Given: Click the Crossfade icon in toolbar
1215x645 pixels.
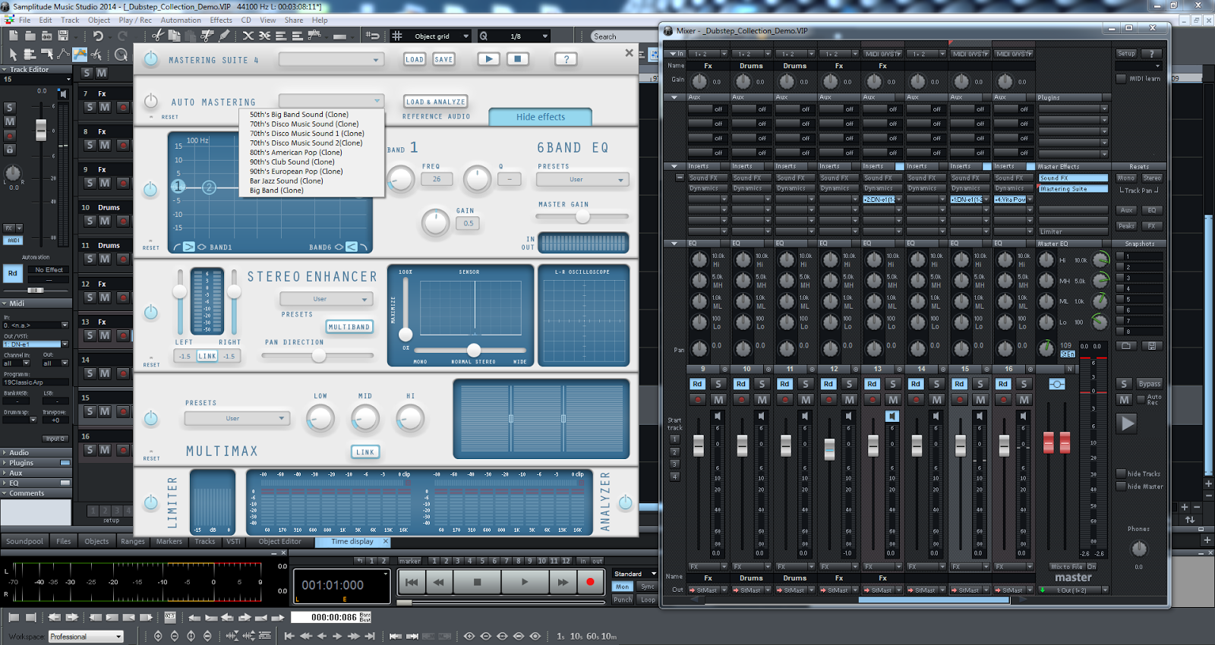Looking at the screenshot, I should (248, 36).
